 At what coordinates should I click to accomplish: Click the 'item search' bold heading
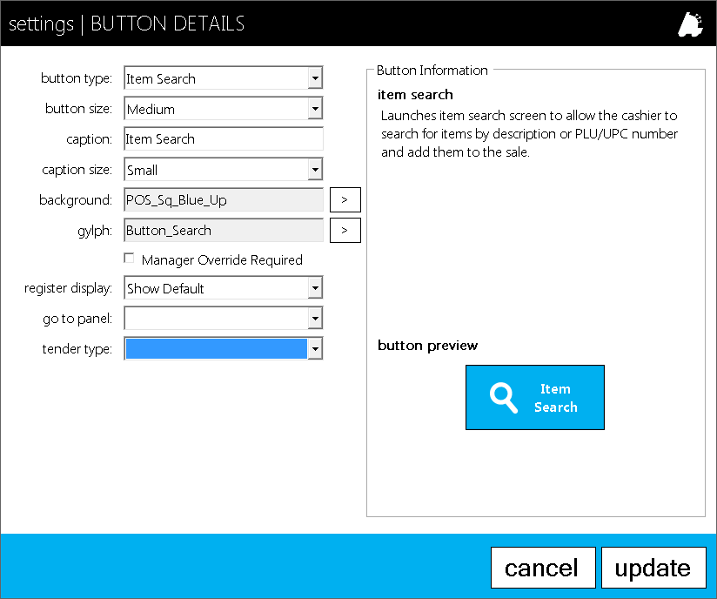[x=415, y=95]
